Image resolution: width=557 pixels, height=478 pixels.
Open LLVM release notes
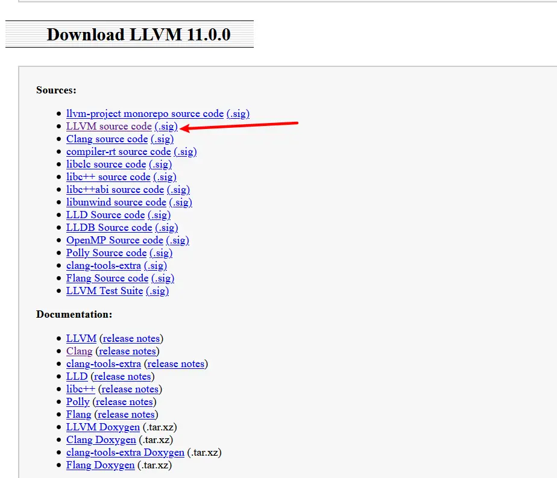[x=131, y=338]
